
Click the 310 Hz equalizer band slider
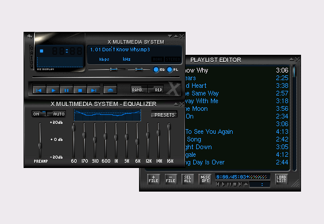click(94, 141)
